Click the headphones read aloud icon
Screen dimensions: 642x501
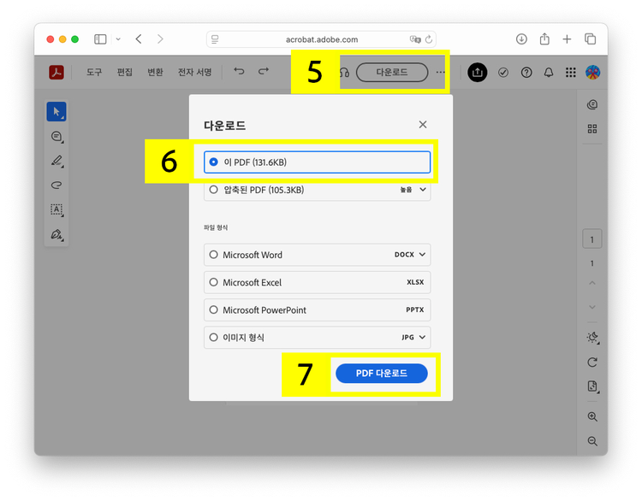tap(344, 73)
